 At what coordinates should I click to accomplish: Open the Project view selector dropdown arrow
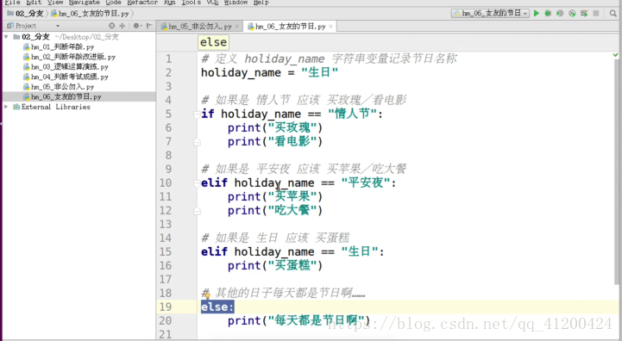click(x=58, y=26)
